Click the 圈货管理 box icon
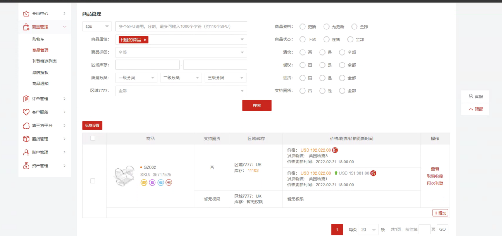This screenshot has width=502, height=236. [26, 139]
